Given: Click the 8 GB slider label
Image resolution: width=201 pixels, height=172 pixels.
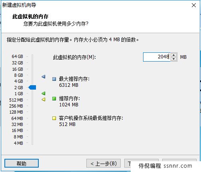Looking at the screenshot, I should (x=18, y=75).
